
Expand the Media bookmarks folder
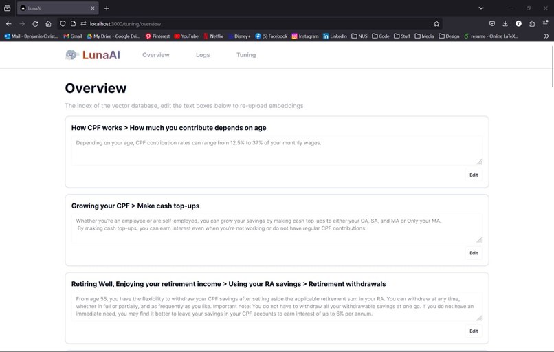(424, 36)
